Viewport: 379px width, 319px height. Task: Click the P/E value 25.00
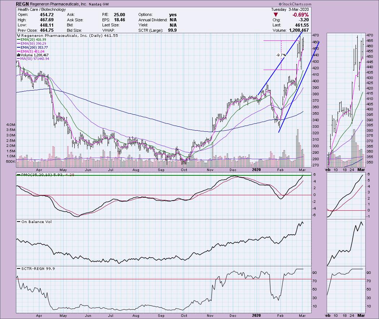[x=119, y=15]
